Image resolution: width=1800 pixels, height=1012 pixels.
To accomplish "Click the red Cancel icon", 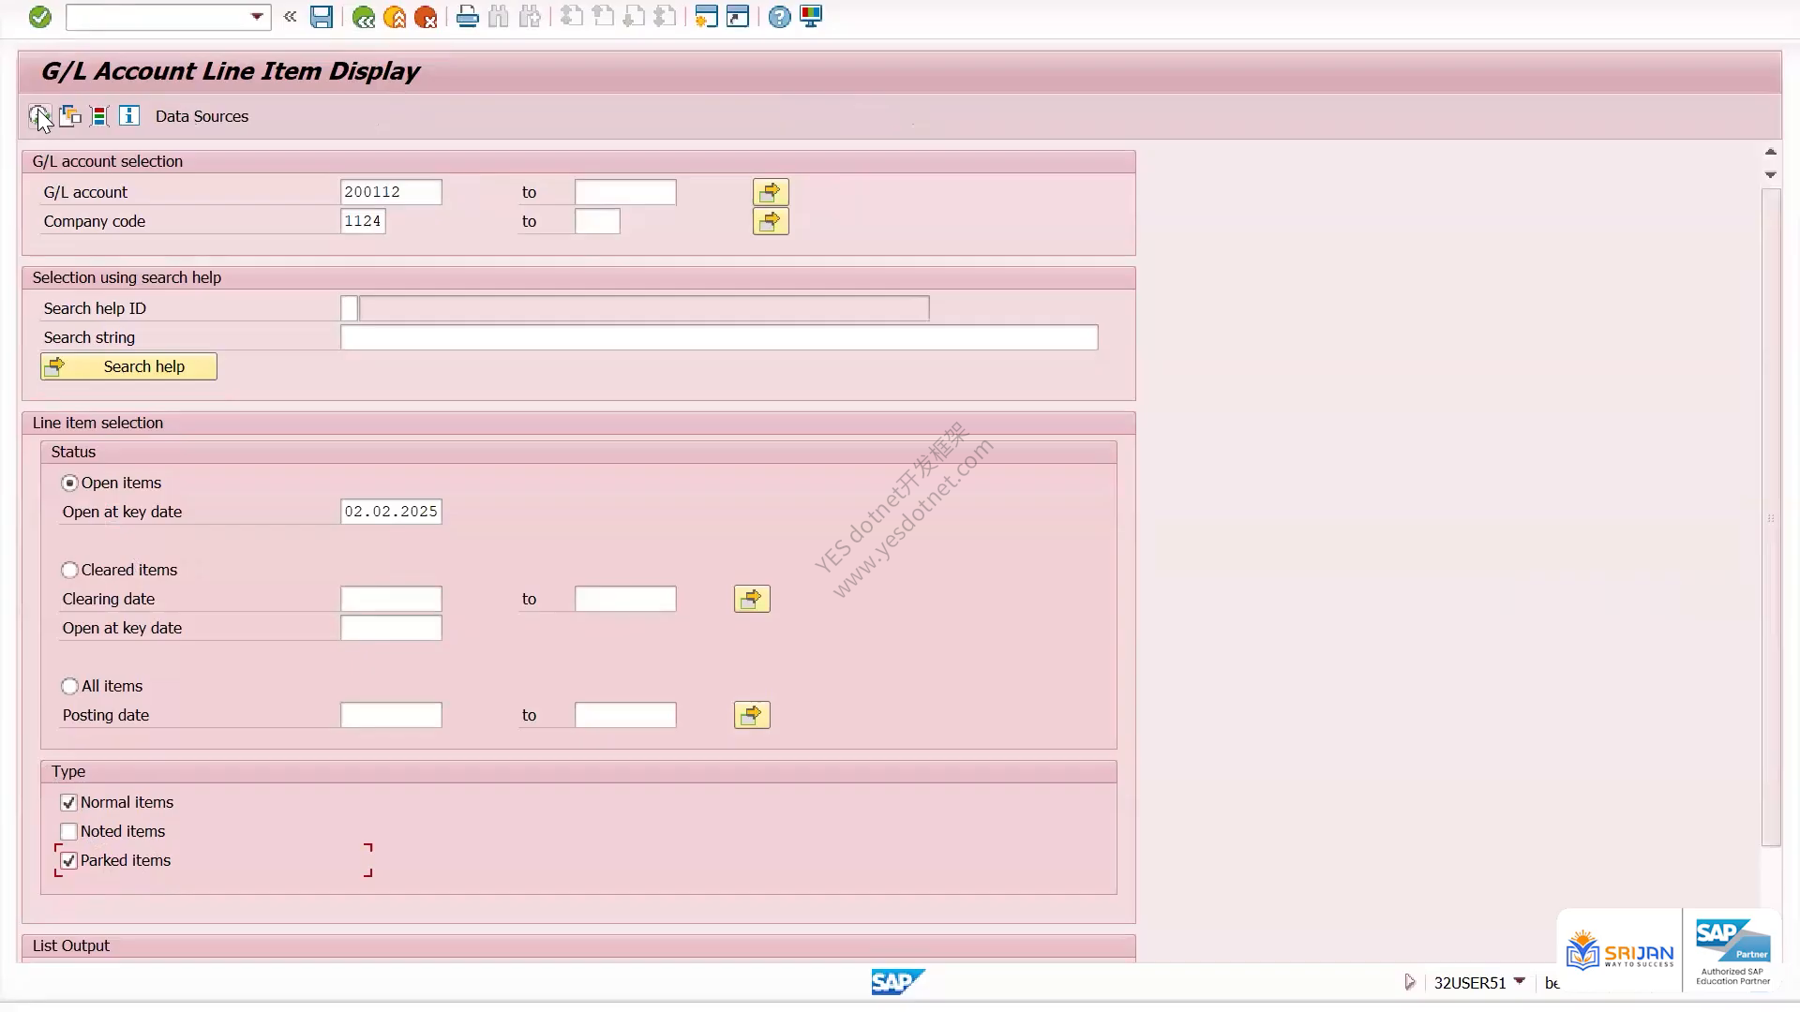I will [426, 17].
